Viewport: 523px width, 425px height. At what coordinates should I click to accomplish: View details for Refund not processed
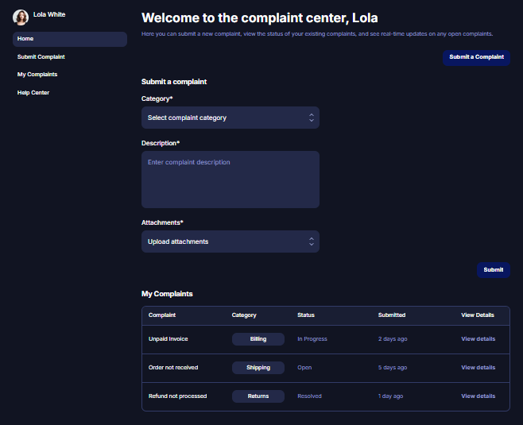point(478,396)
